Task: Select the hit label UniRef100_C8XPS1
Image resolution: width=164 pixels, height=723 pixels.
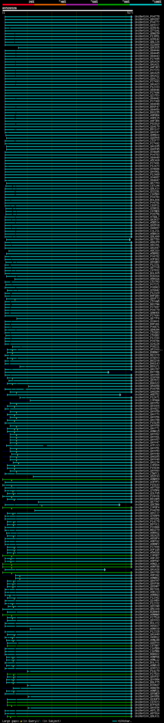Action: click(147, 205)
